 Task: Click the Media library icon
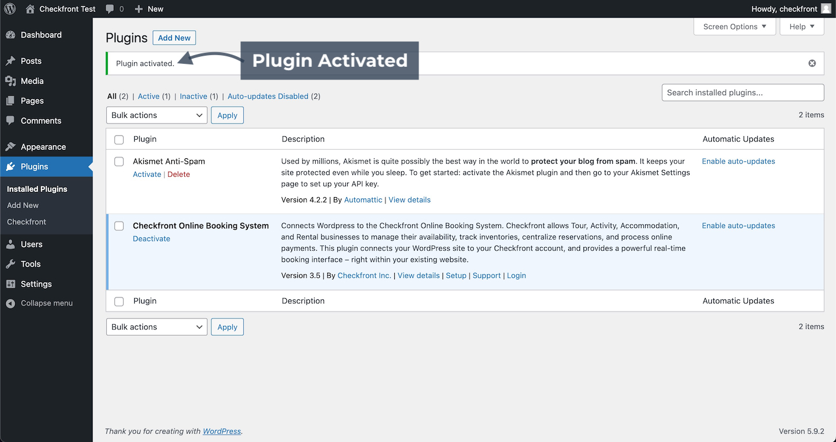pyautogui.click(x=10, y=81)
